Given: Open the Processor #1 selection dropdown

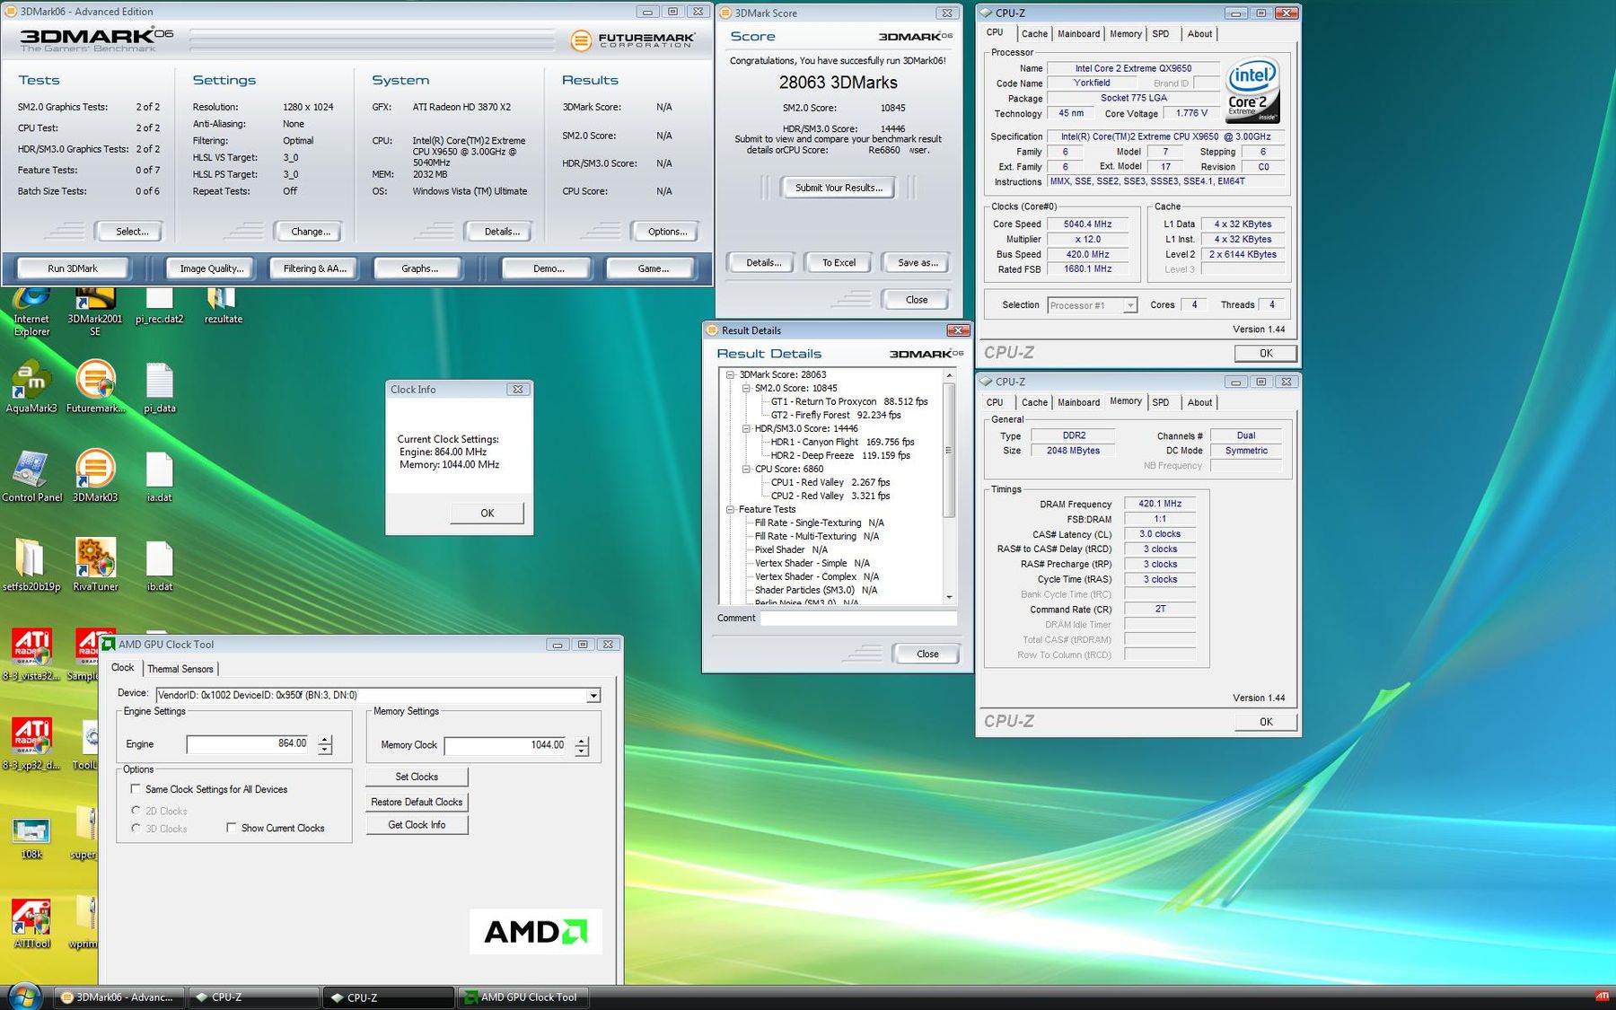Looking at the screenshot, I should [x=1130, y=305].
